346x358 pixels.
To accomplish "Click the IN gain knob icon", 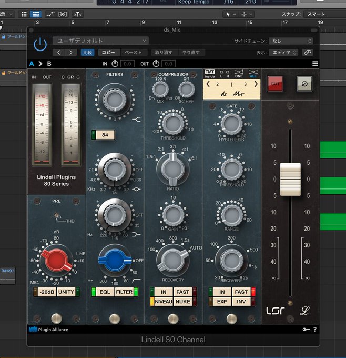I will [x=115, y=64].
